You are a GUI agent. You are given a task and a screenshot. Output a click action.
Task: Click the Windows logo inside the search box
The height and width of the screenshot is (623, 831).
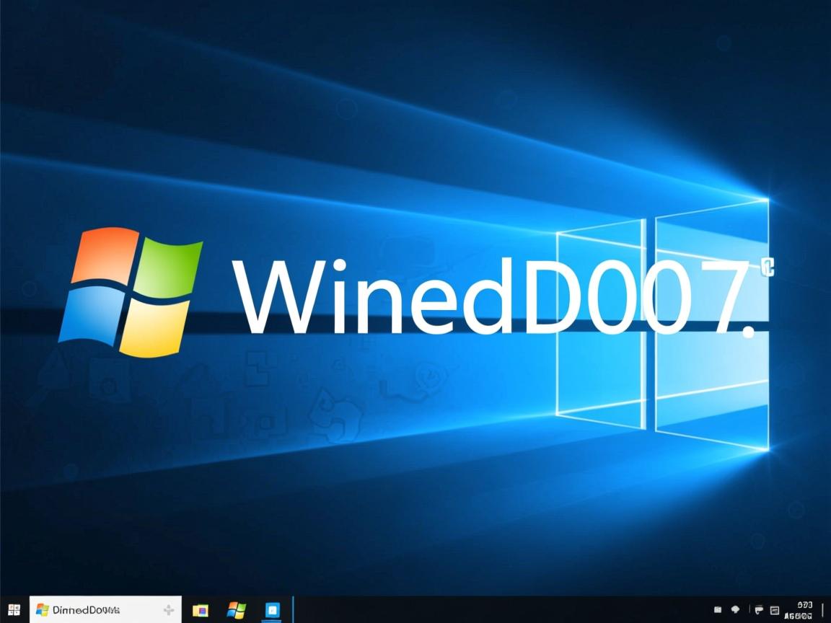42,609
